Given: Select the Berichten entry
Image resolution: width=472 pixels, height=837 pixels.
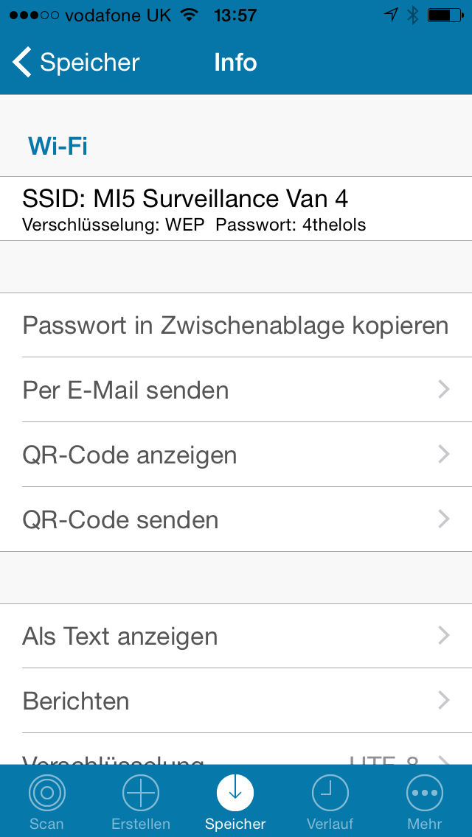Looking at the screenshot, I should point(235,701).
